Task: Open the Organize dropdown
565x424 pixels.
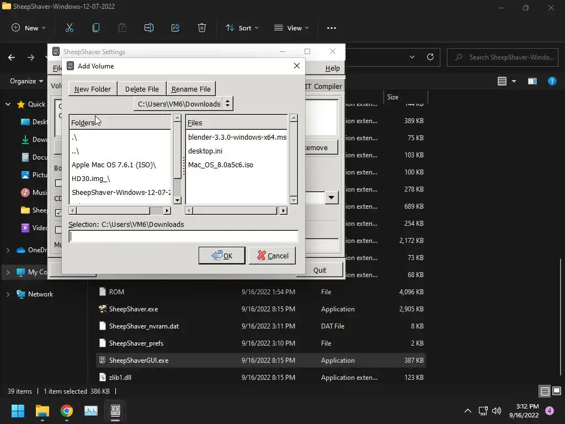Action: (26, 81)
